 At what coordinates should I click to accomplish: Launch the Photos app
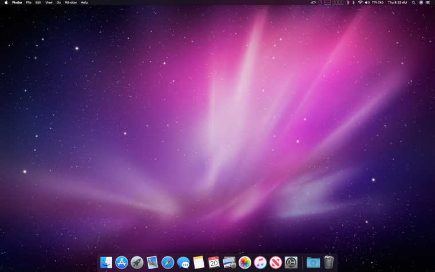(245, 262)
